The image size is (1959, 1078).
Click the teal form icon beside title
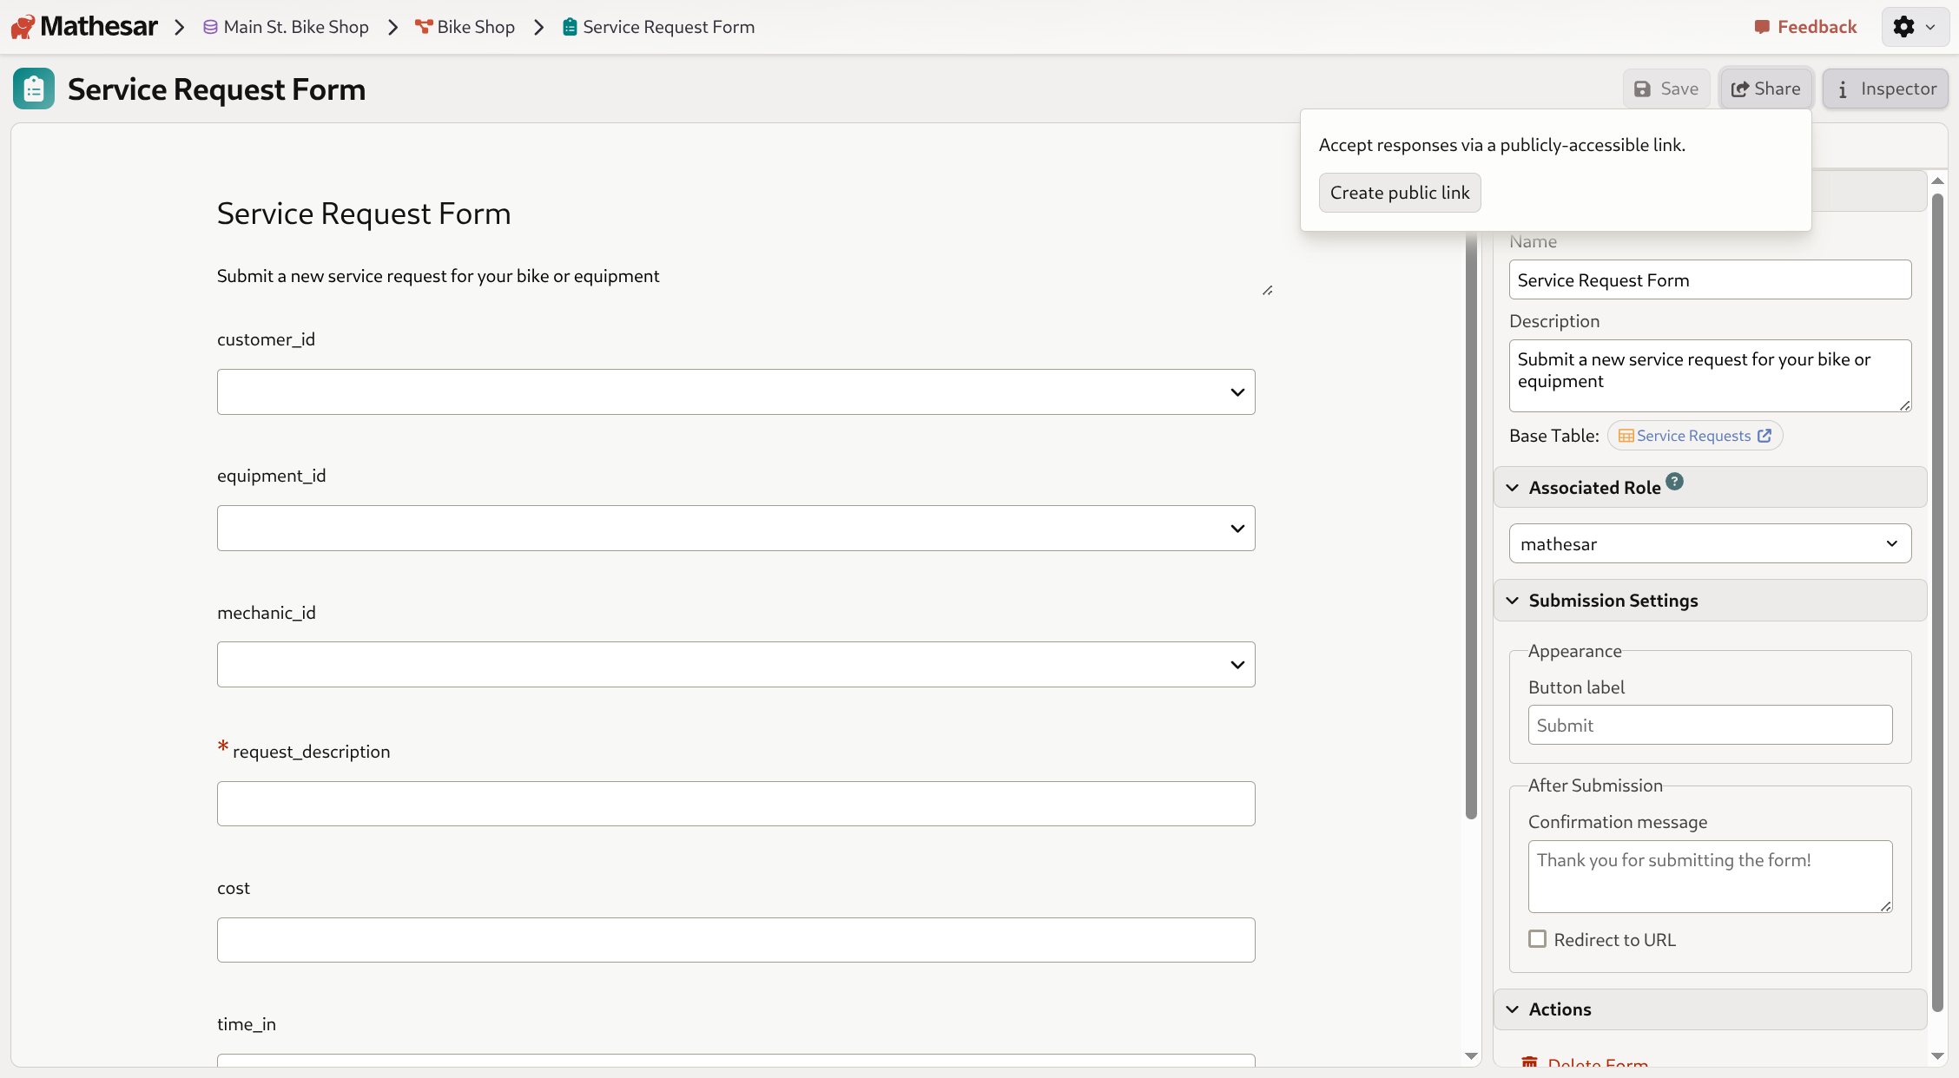pos(34,89)
